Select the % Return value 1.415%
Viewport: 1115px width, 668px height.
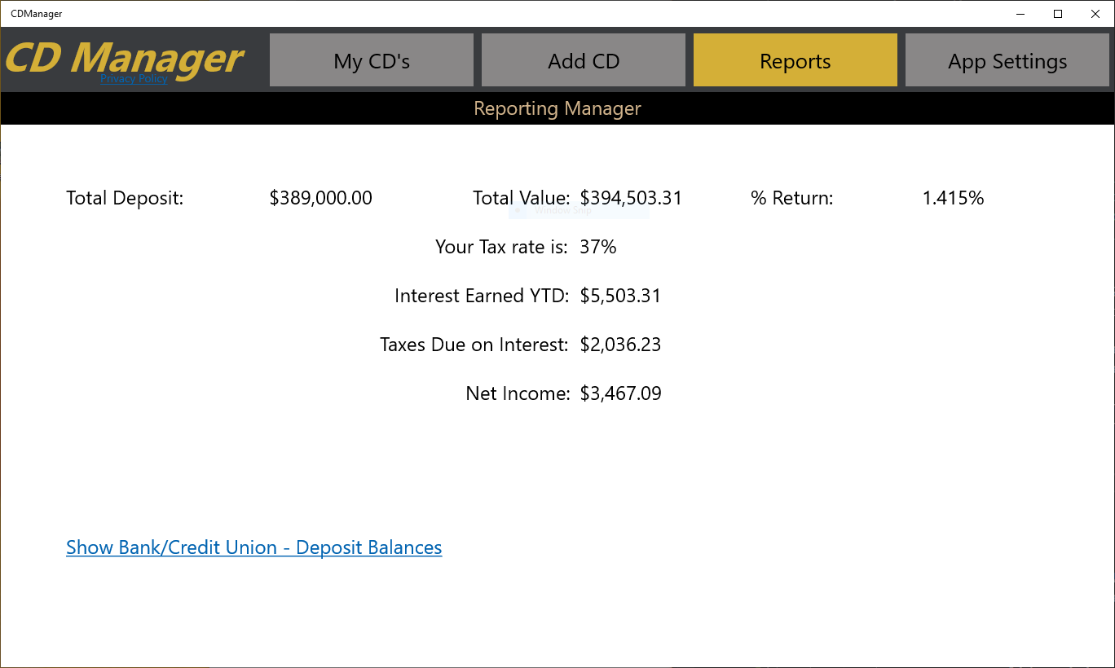point(953,197)
